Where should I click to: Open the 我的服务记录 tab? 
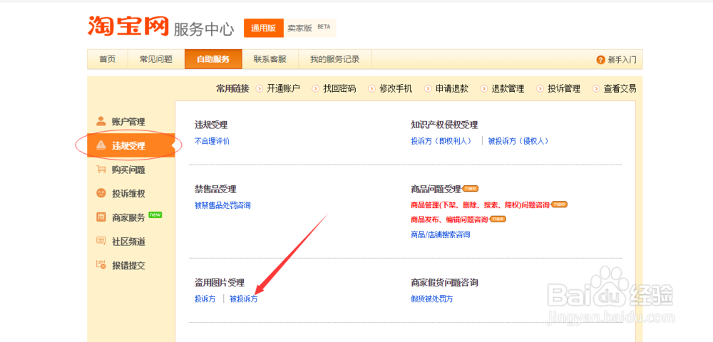(335, 59)
